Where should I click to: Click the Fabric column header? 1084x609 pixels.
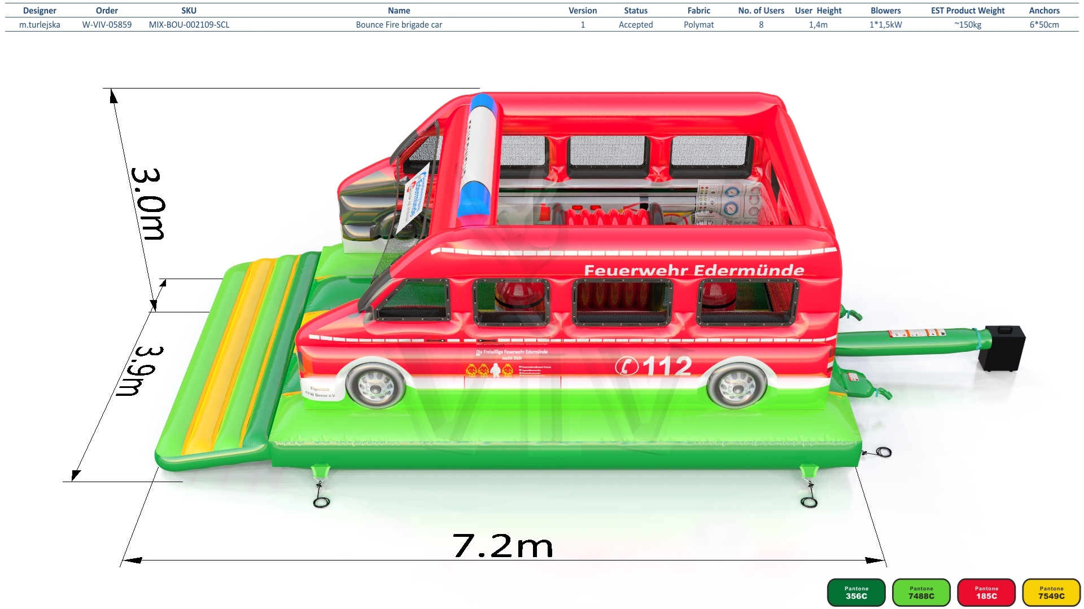pos(699,10)
